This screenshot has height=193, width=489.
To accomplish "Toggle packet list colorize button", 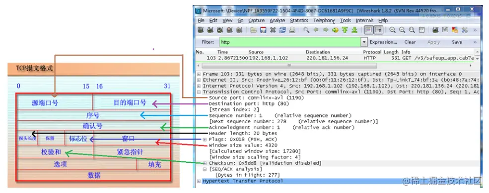I will pyautogui.click(x=369, y=30).
